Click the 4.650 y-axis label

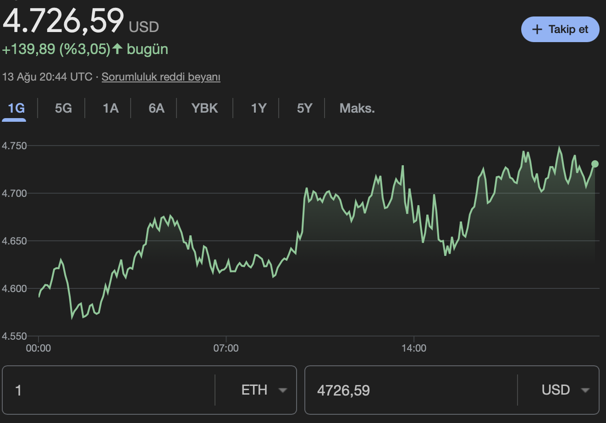pyautogui.click(x=14, y=241)
